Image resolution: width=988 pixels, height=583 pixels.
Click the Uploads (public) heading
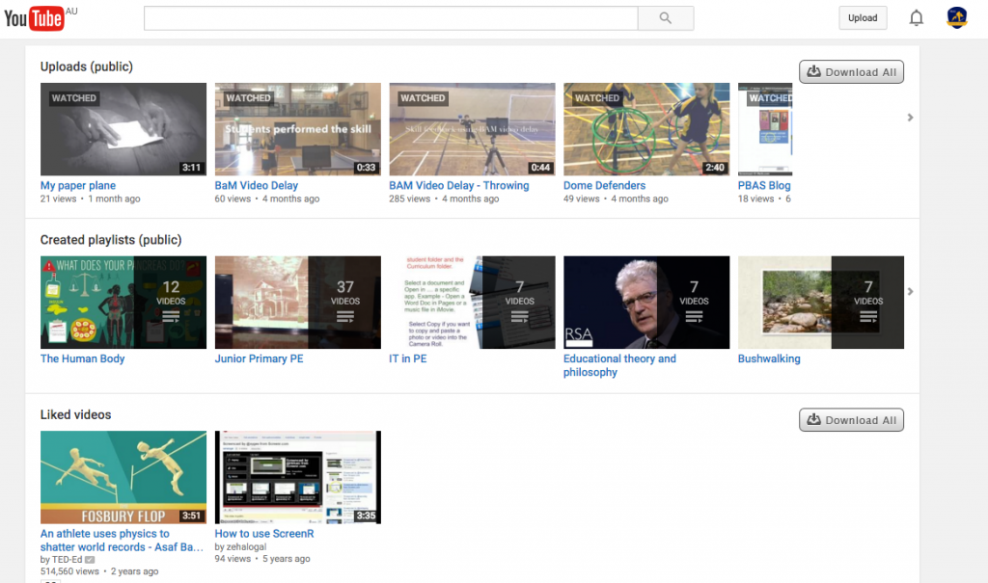(86, 66)
